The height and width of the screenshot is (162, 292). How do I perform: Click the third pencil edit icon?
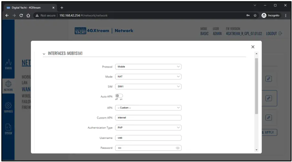coord(268,118)
